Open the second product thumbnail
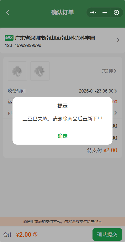The height and width of the screenshot is (242, 125). point(40,71)
